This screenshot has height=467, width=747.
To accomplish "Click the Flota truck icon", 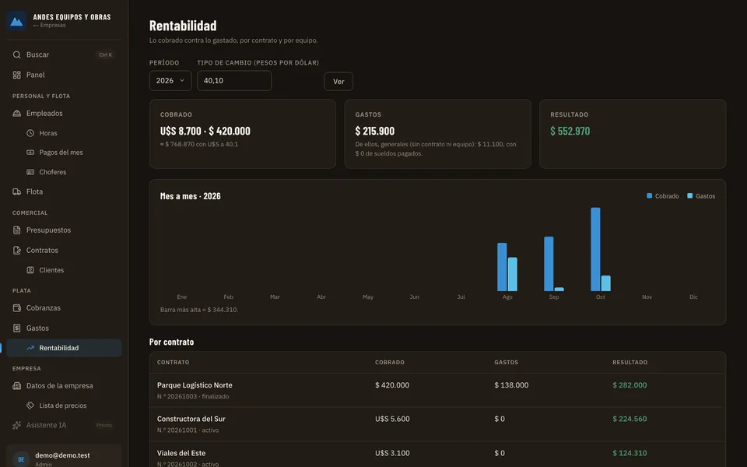I will coord(16,191).
